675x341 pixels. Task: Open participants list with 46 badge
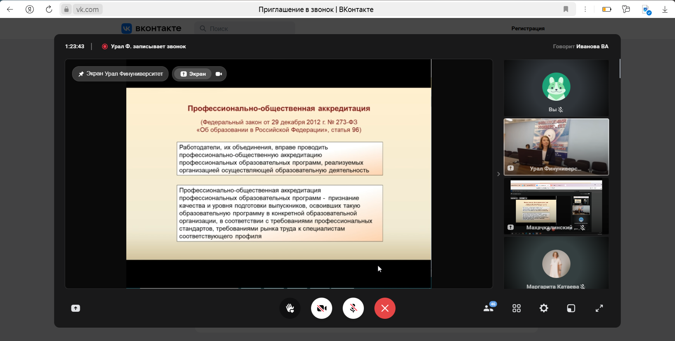(490, 308)
